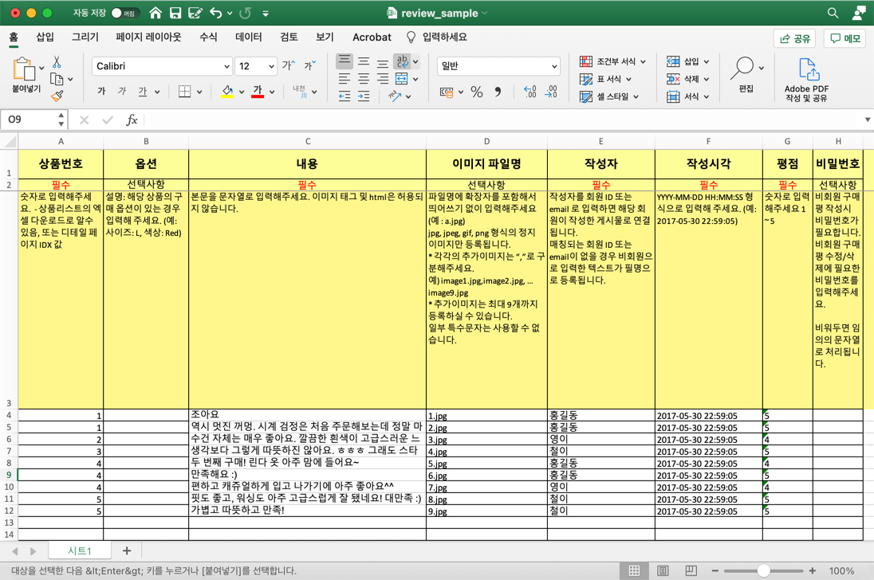Select bottom vertical alignment
874x580 pixels.
(x=383, y=62)
